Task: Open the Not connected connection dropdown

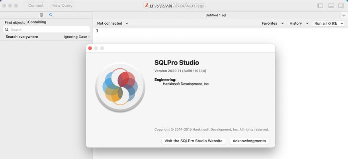Action: (x=113, y=23)
